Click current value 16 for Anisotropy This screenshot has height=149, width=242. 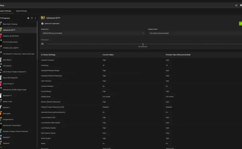coord(104,65)
